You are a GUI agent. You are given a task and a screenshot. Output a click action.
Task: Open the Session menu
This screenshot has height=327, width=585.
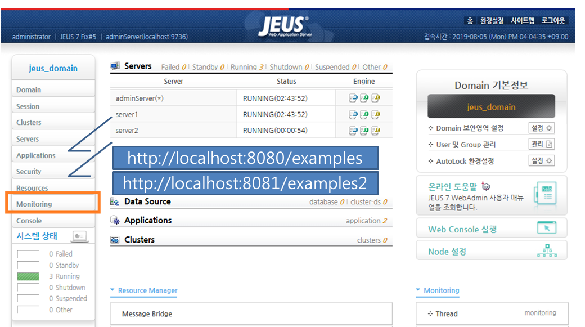53,106
